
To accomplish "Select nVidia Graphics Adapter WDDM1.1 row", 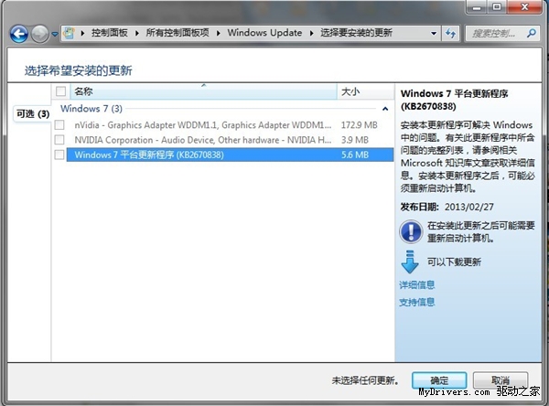I will tap(230, 125).
